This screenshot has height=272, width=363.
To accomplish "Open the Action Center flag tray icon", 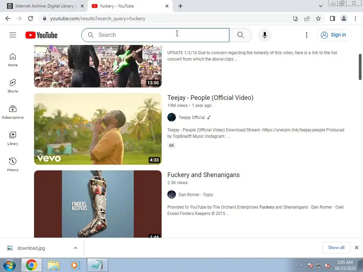I will tap(310, 265).
